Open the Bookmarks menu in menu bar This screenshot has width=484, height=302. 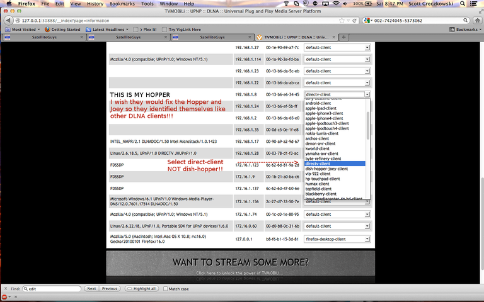click(x=122, y=4)
